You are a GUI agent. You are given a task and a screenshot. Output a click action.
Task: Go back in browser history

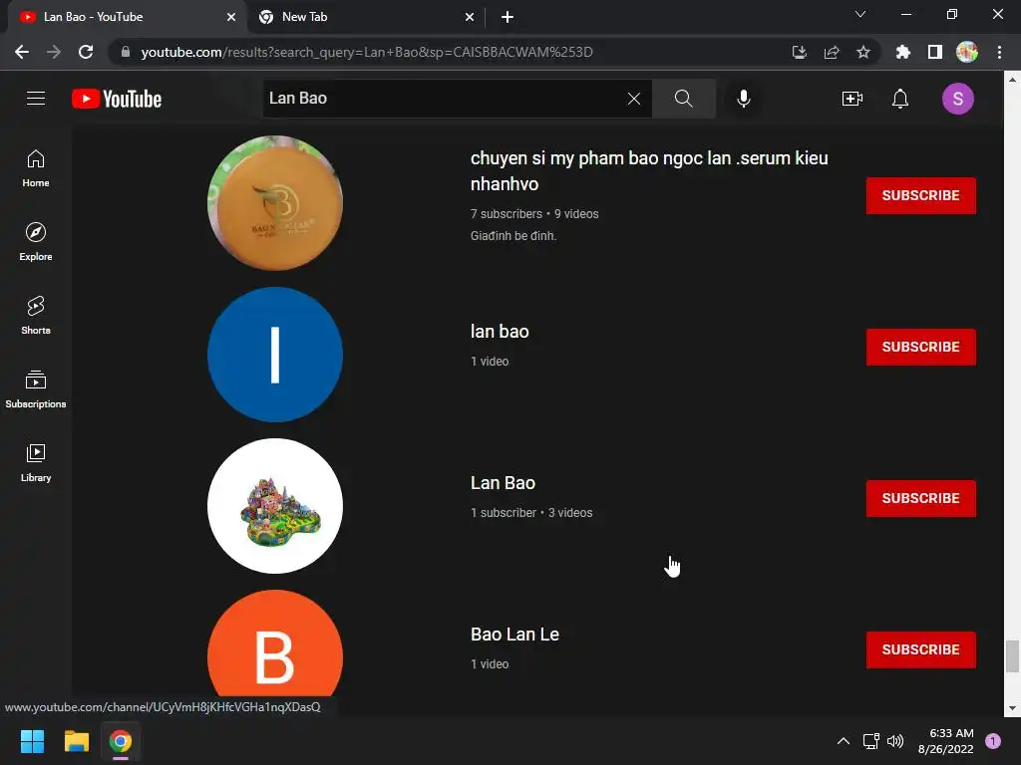click(x=22, y=52)
